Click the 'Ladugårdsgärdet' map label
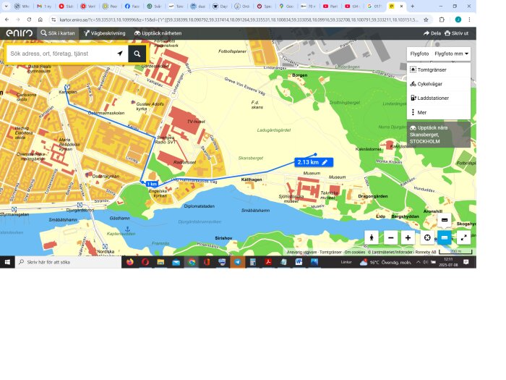The height and width of the screenshot is (380, 506). click(x=274, y=130)
